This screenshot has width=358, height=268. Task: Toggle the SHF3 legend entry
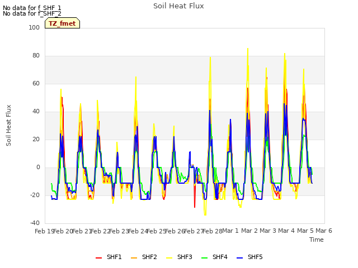[x=179, y=257]
